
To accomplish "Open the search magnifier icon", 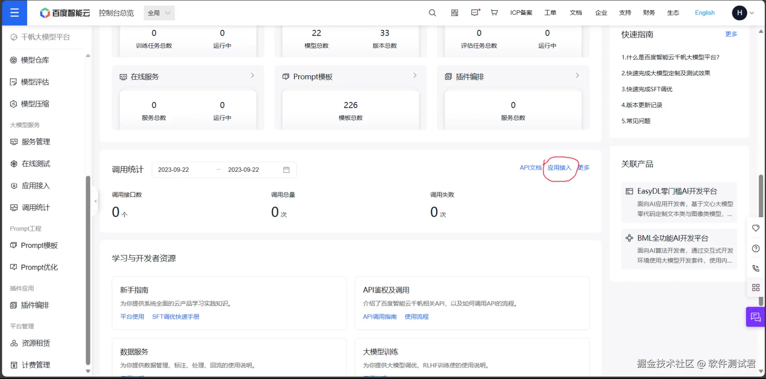I will tap(432, 13).
